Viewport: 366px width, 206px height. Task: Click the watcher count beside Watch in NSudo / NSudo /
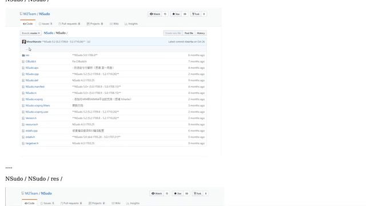pyautogui.click(x=165, y=14)
